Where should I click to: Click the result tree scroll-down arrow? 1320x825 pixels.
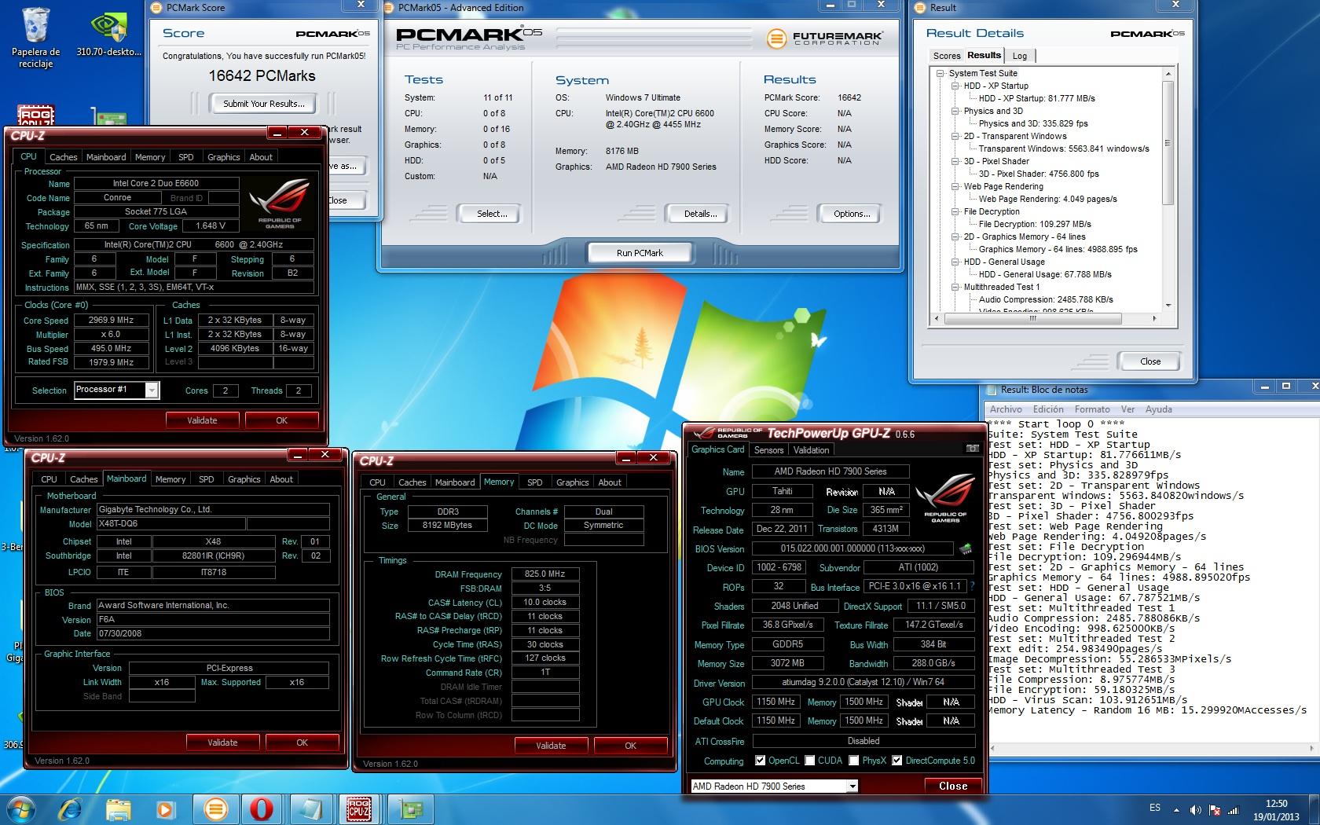(x=1168, y=305)
